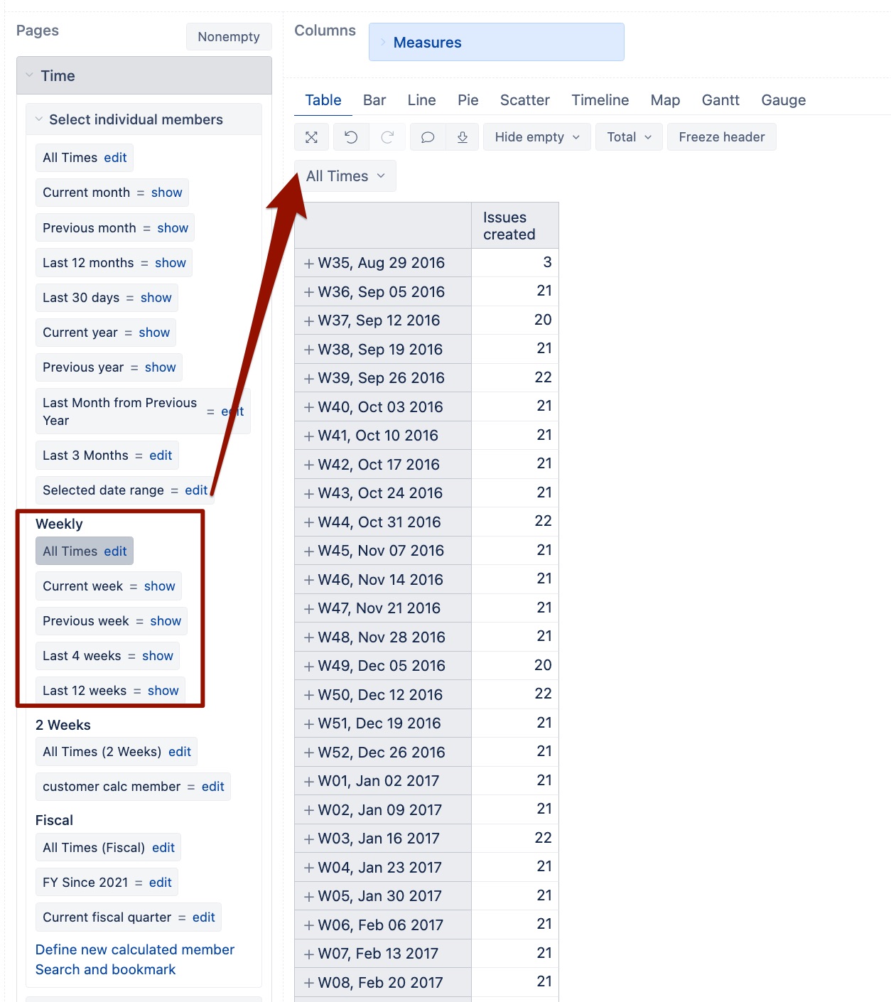The width and height of the screenshot is (891, 1002).
Task: Show the Previous month member
Action: click(x=173, y=228)
